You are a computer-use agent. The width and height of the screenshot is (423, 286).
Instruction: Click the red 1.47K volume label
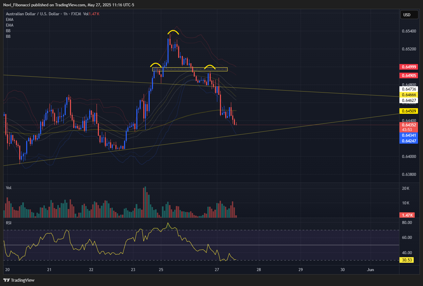406,215
